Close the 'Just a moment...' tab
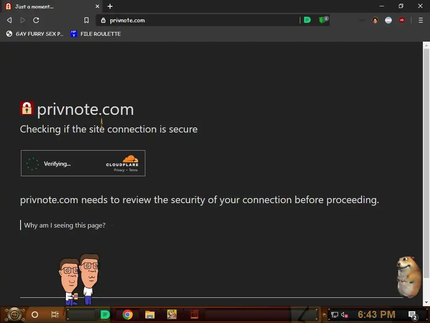 (x=97, y=6)
